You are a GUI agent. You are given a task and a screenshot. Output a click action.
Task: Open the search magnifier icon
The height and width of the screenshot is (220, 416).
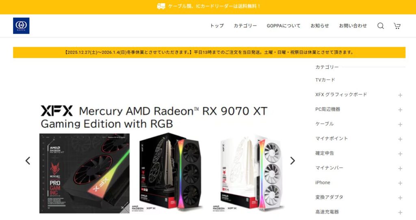(x=380, y=26)
